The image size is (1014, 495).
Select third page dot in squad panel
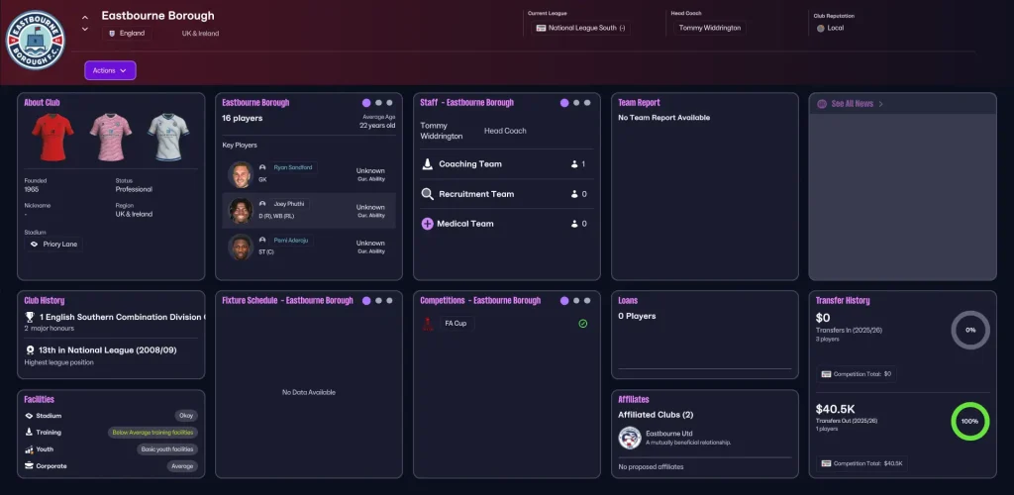click(x=389, y=103)
